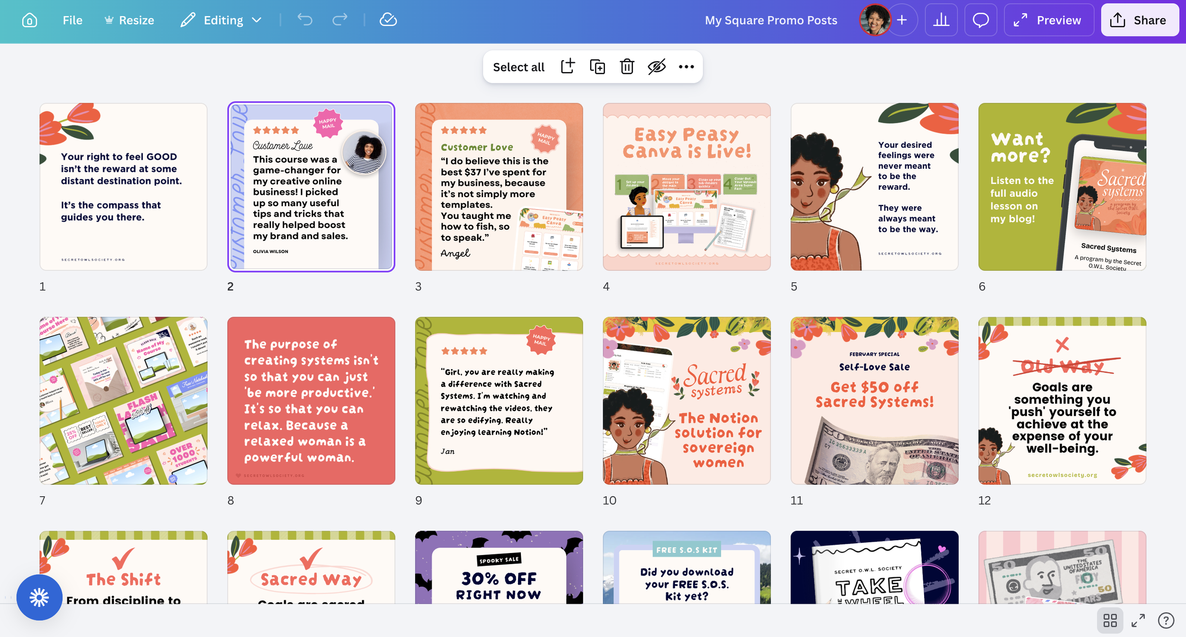
Task: Click the Preview button
Action: tap(1048, 20)
